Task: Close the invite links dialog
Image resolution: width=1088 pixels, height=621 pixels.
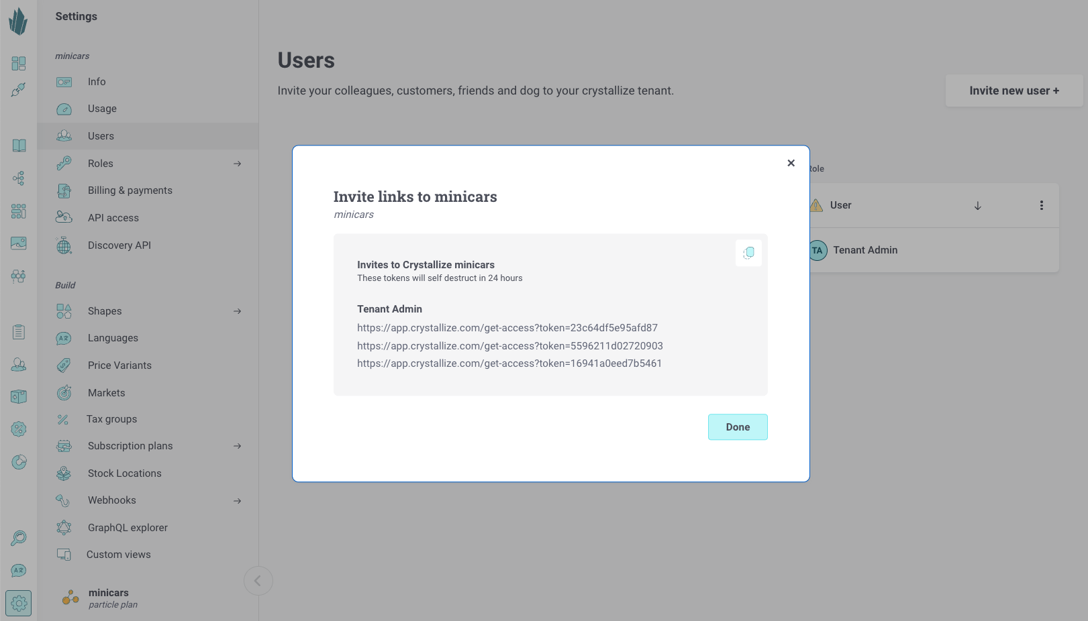Action: (791, 163)
